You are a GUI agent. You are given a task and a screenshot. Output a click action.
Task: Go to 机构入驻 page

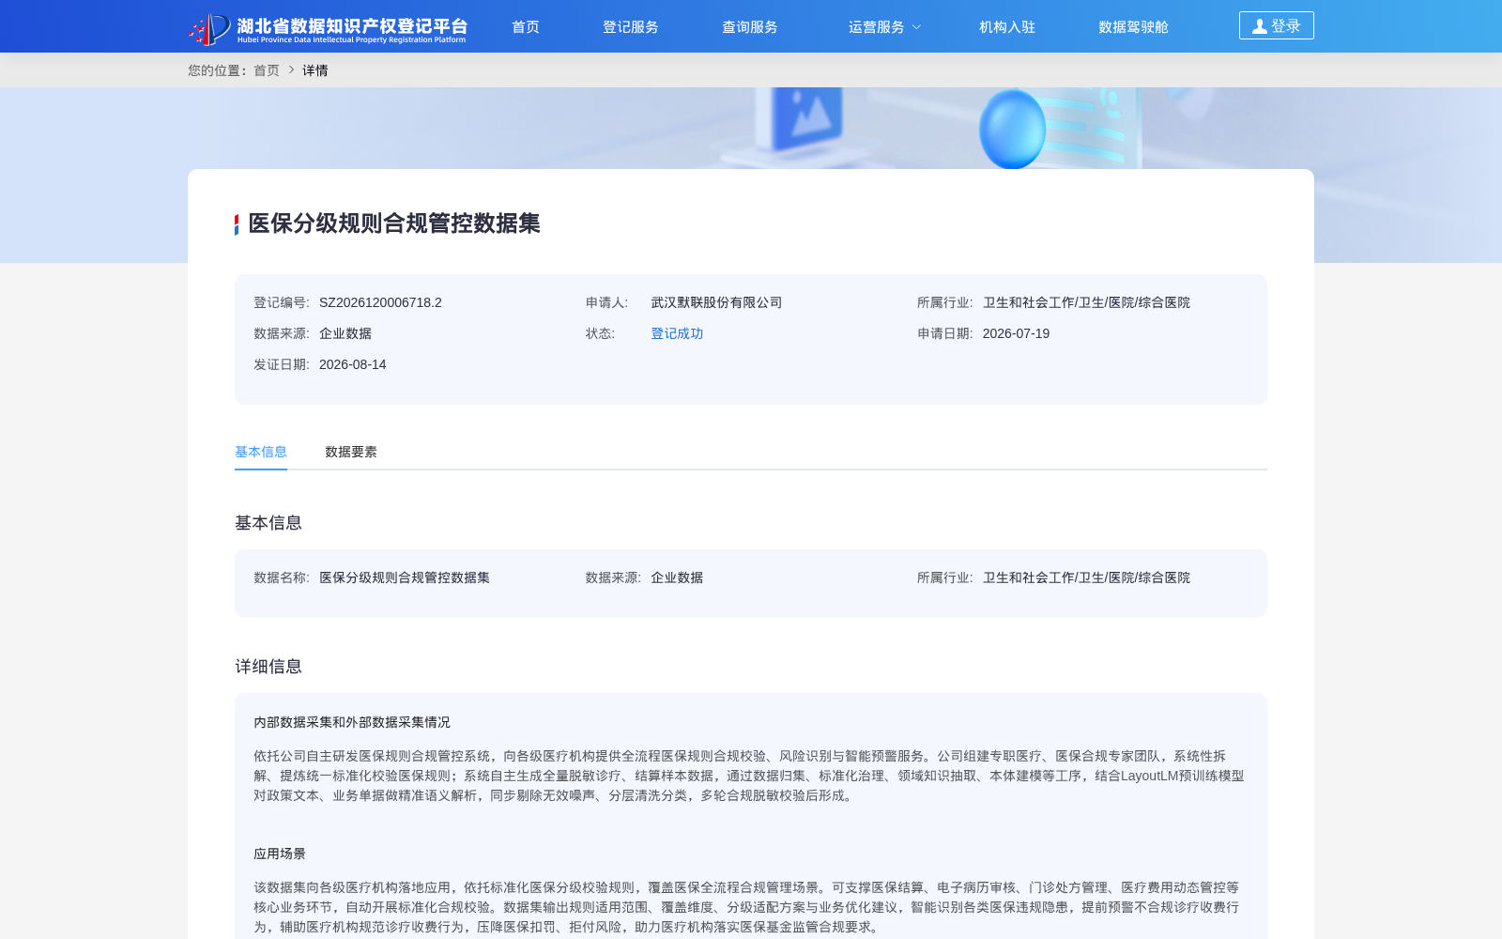1007,27
